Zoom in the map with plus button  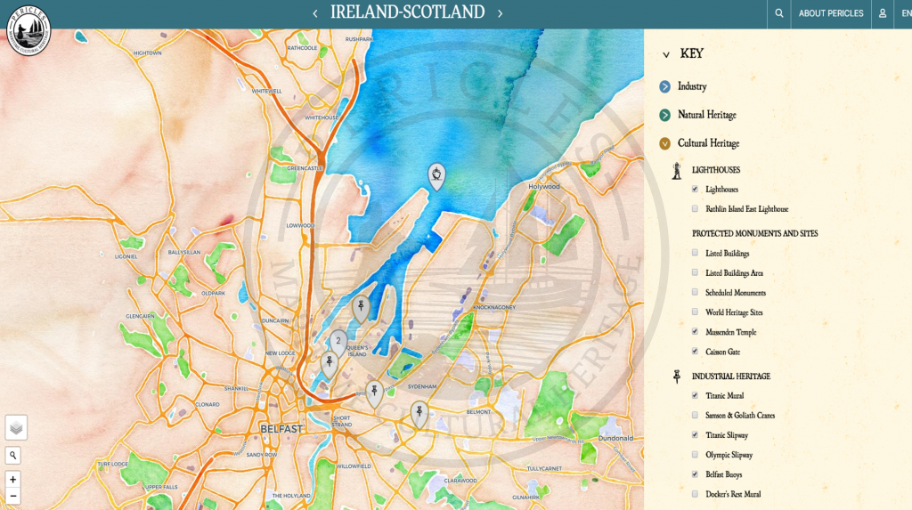[12, 480]
